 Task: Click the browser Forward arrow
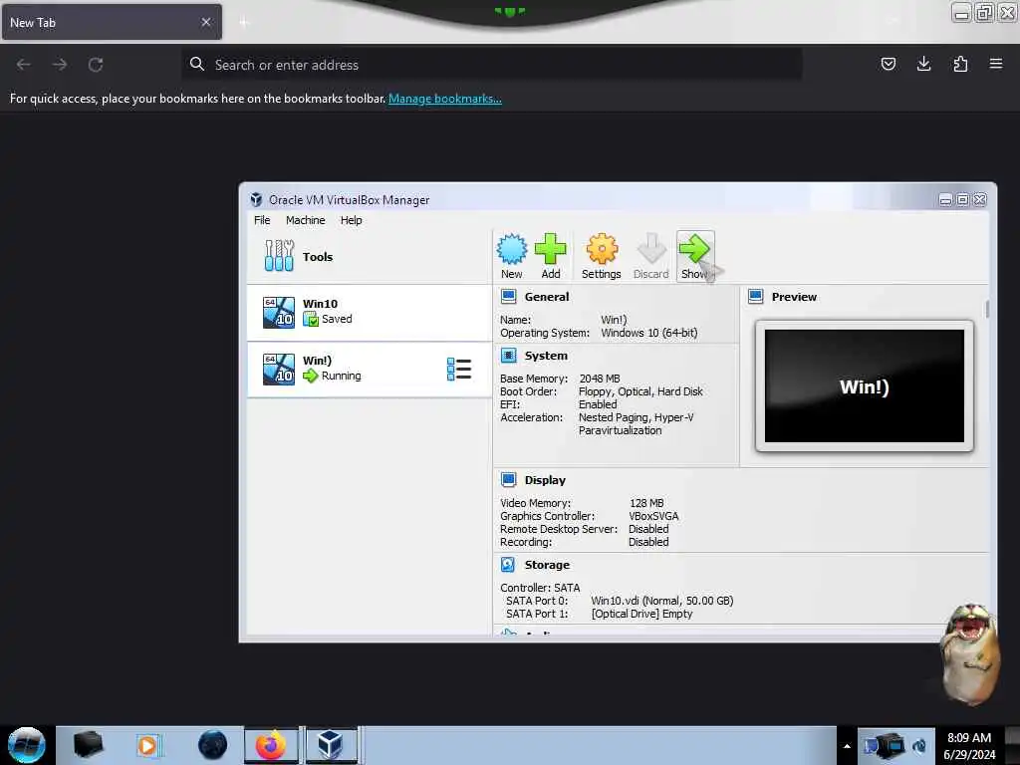click(60, 65)
